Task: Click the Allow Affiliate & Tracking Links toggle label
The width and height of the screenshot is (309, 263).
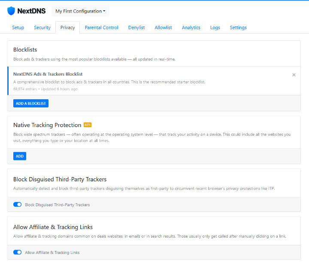Action: coord(52,253)
